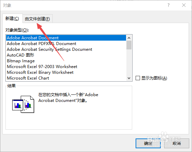Close the 对象 dialog
The width and height of the screenshot is (192, 152).
(x=184, y=5)
